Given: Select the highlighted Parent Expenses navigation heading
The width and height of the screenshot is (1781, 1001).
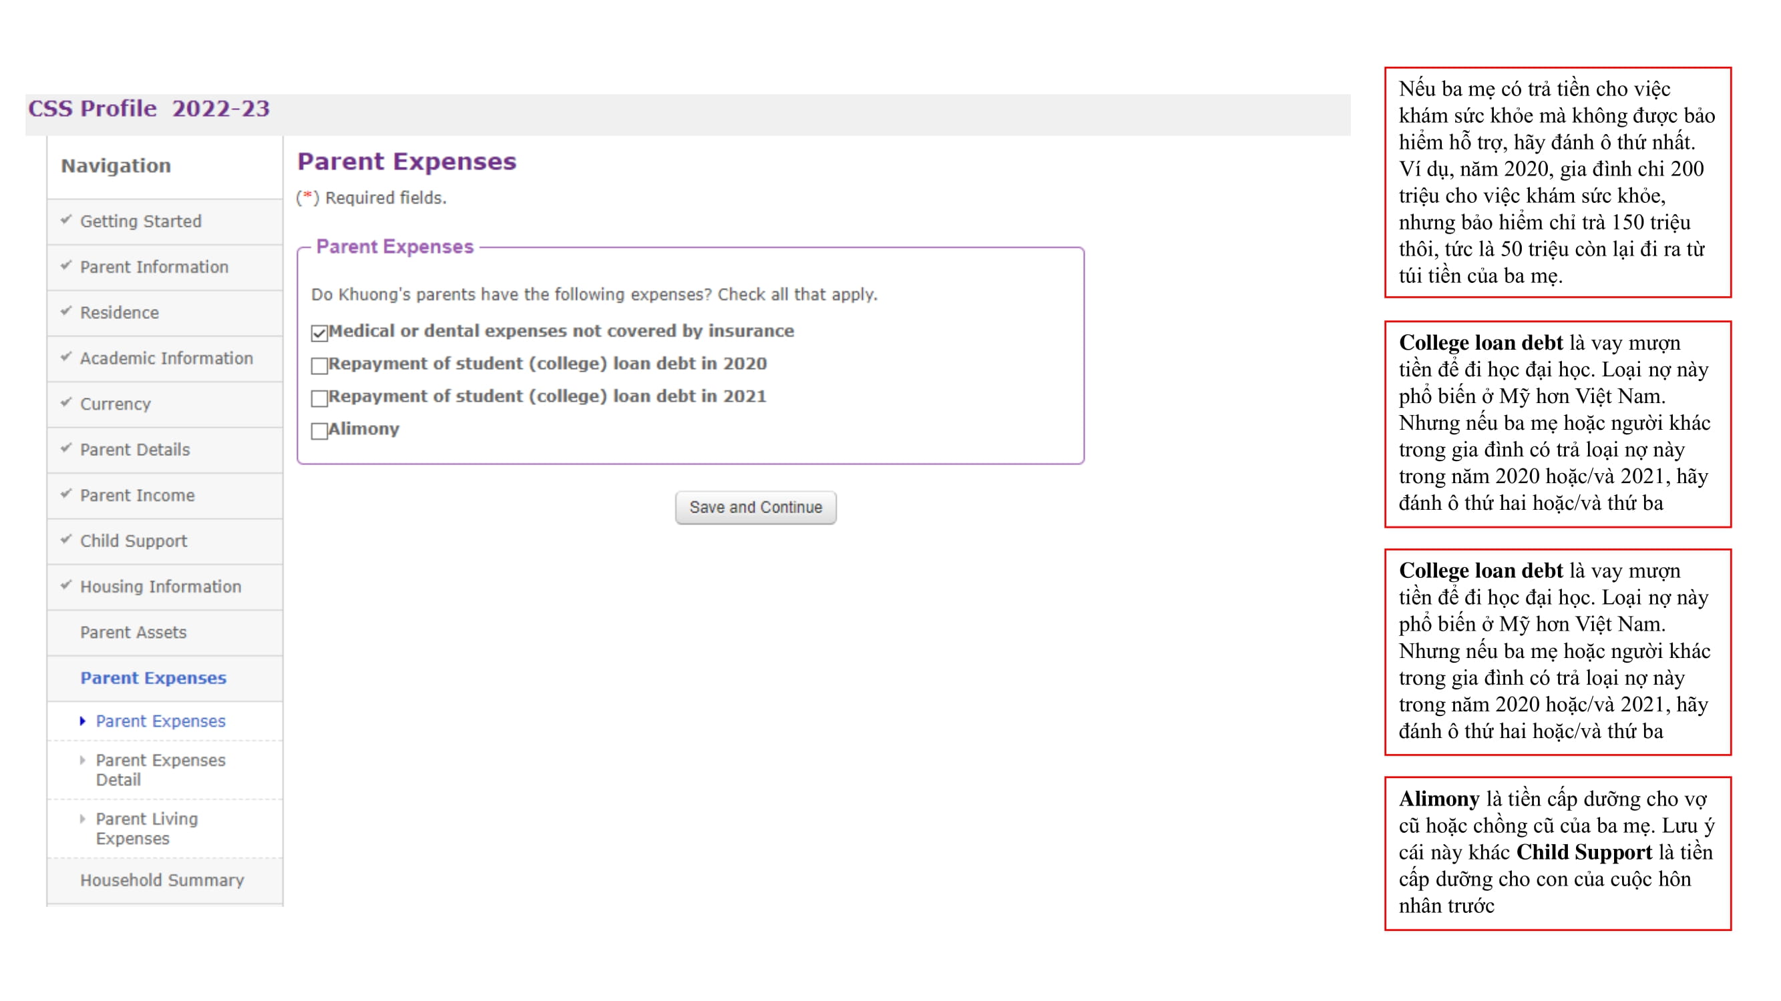Looking at the screenshot, I should pyautogui.click(x=152, y=678).
